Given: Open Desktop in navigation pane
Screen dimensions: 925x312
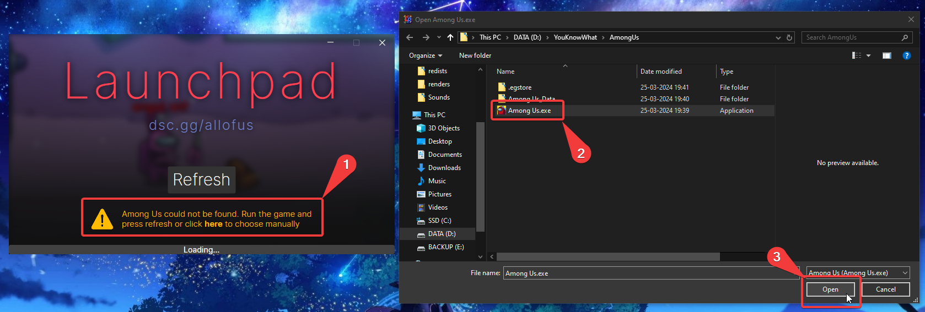Looking at the screenshot, I should [440, 141].
